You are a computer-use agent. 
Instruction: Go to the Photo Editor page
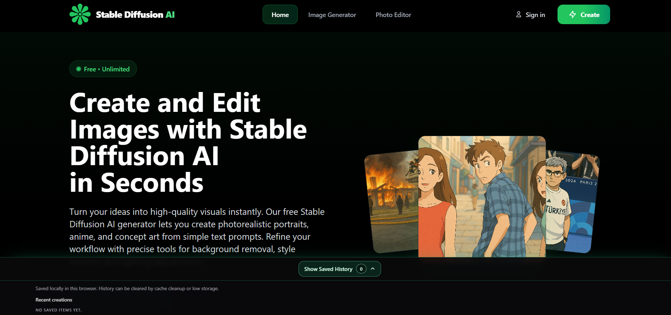(x=393, y=15)
